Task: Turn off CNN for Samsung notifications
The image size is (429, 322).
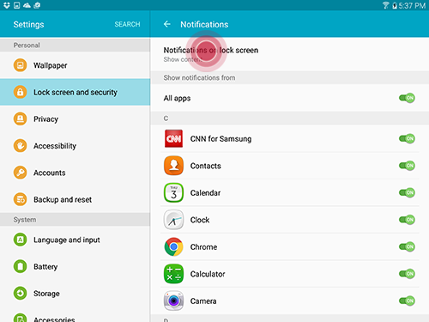Action: click(407, 139)
